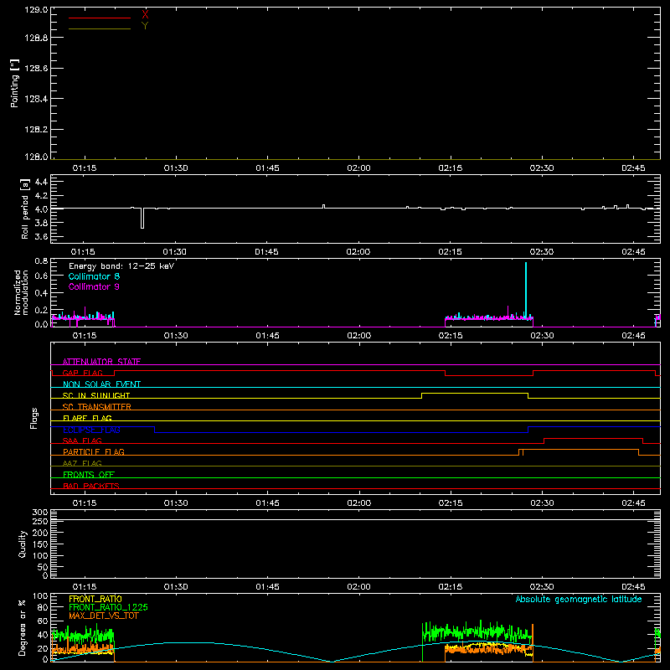The image size is (670, 670).
Task: Click the Absolute geomagnetic latitude label
Action: coord(579,600)
